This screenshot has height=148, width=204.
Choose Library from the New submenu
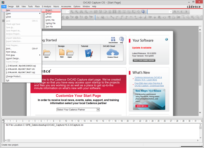point(51,17)
